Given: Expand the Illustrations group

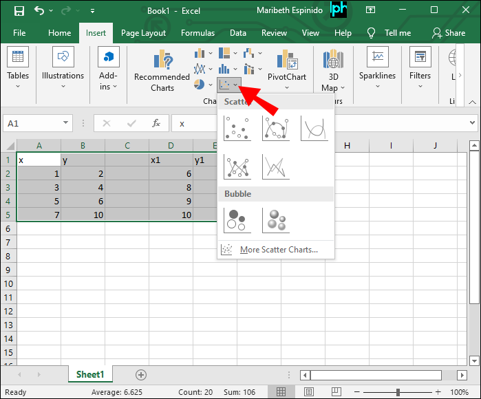Looking at the screenshot, I should (63, 68).
